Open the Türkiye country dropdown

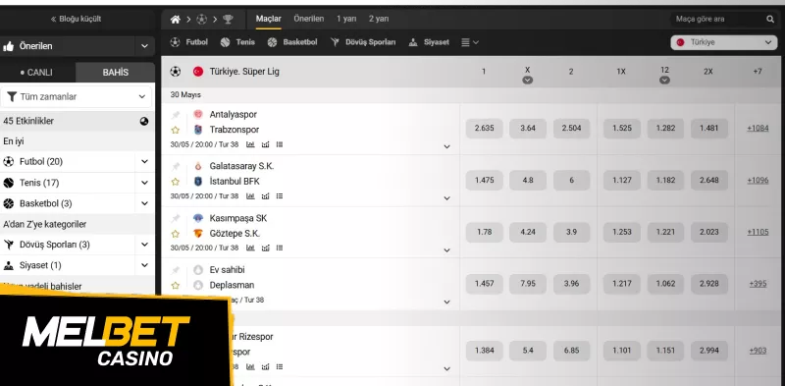(x=723, y=42)
